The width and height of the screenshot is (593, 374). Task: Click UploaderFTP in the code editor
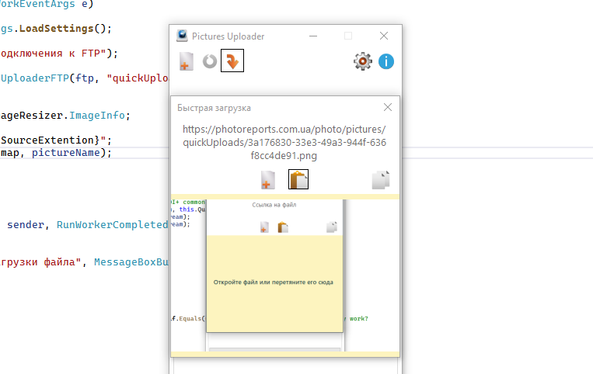tap(35, 78)
